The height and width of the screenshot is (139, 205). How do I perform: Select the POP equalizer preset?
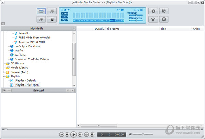[x=85, y=20]
